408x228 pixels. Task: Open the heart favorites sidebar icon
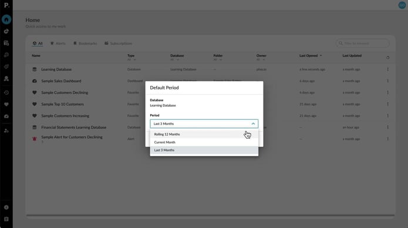(6, 105)
